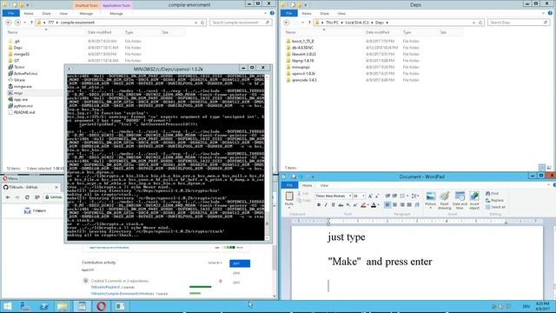Open PowerShell from the taskbar
The image size is (556, 313).
coord(43,306)
